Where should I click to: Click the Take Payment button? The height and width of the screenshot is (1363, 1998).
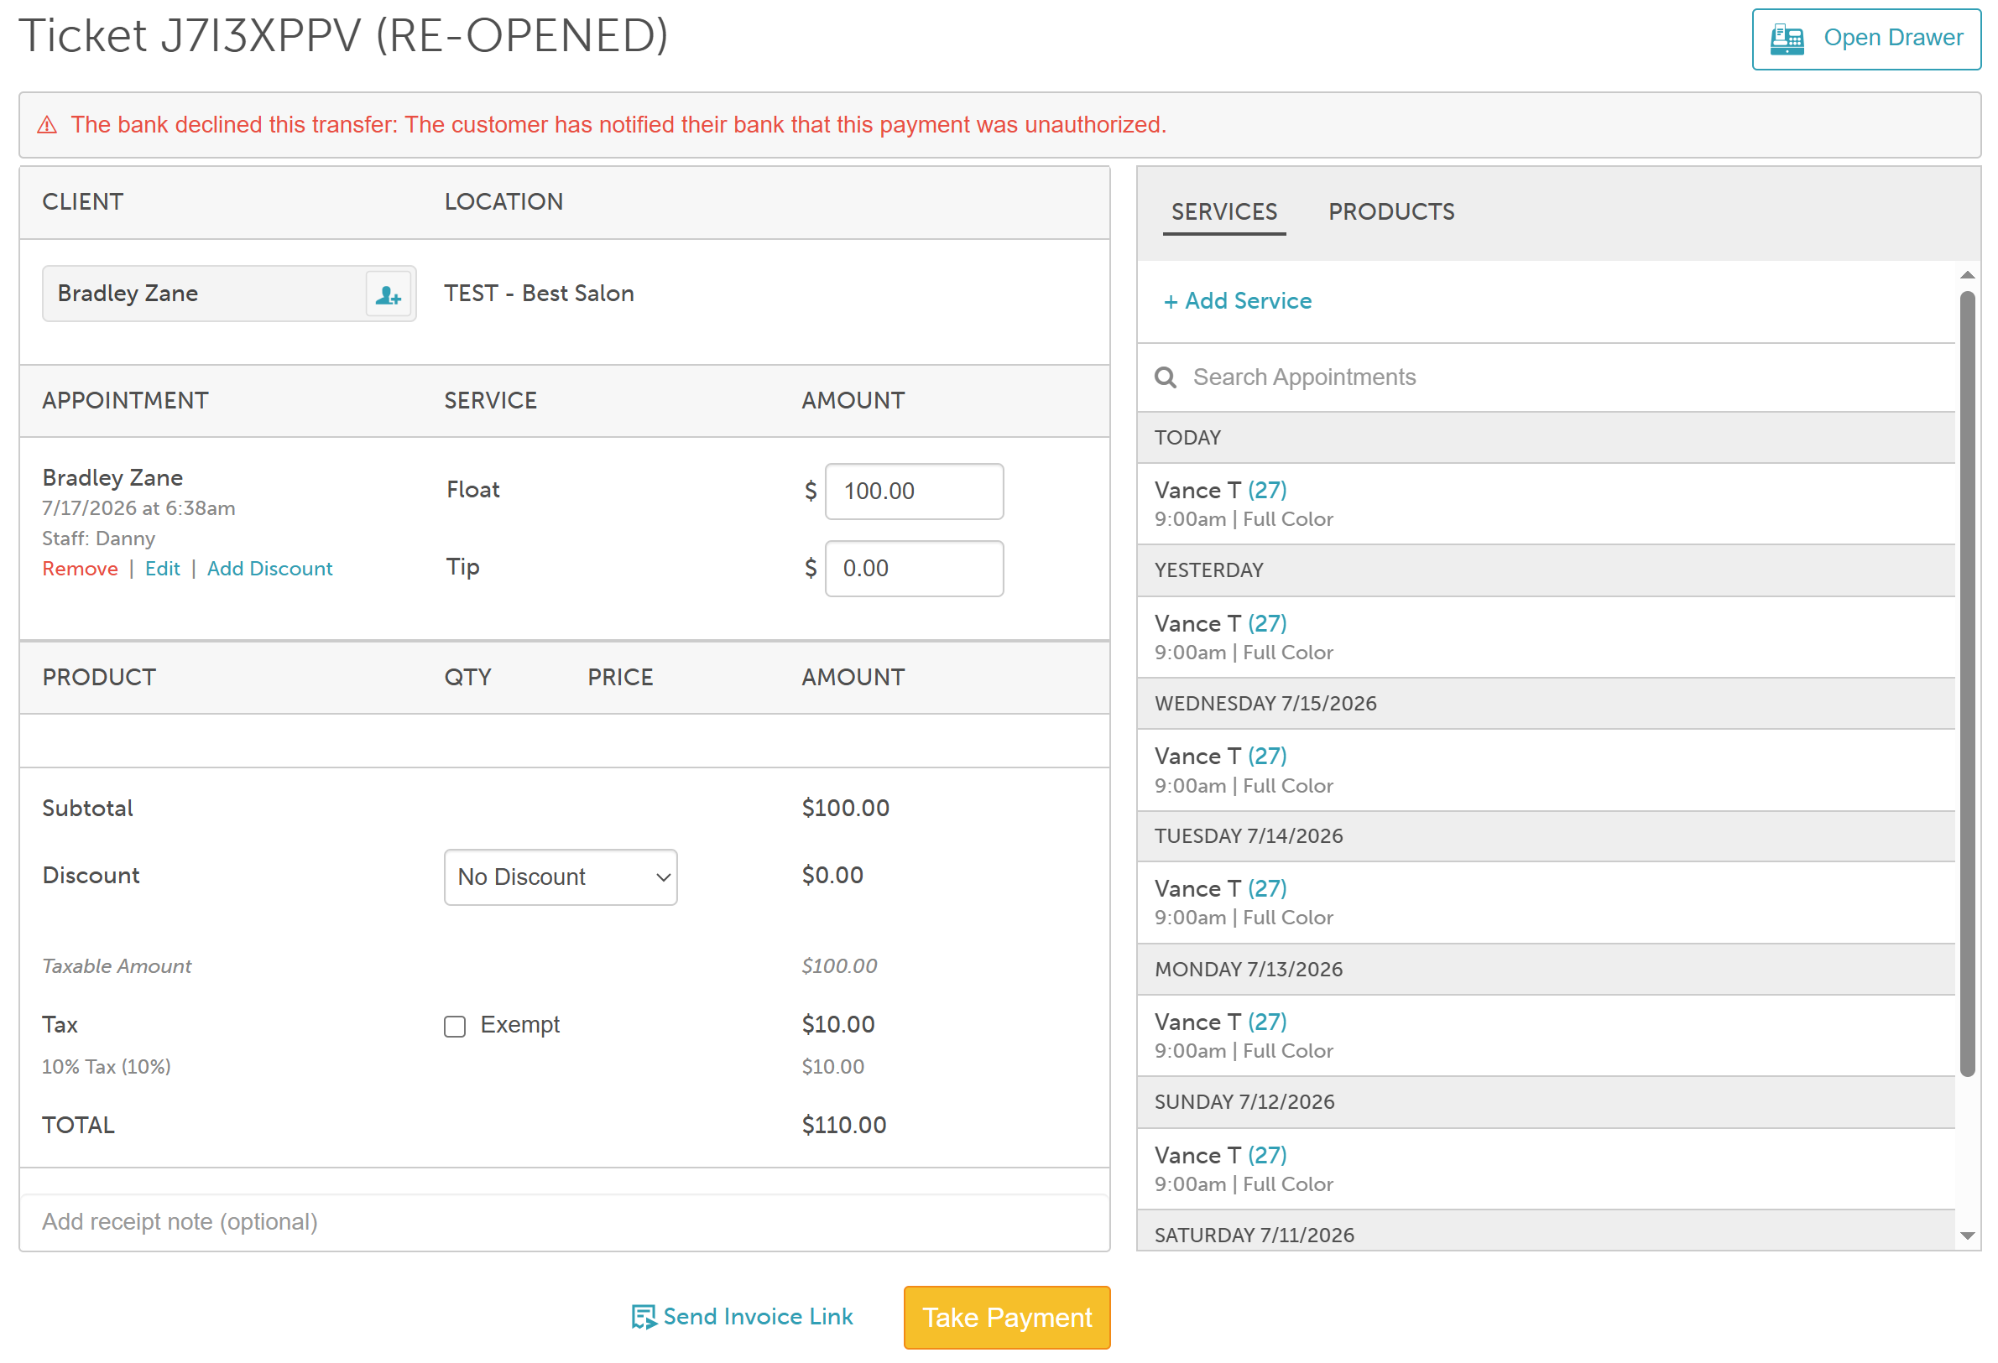point(1007,1318)
